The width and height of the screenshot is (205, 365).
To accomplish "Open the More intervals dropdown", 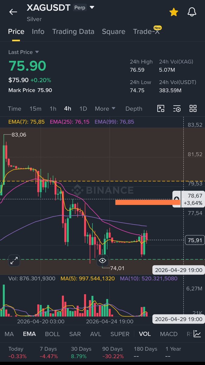I will (x=105, y=109).
